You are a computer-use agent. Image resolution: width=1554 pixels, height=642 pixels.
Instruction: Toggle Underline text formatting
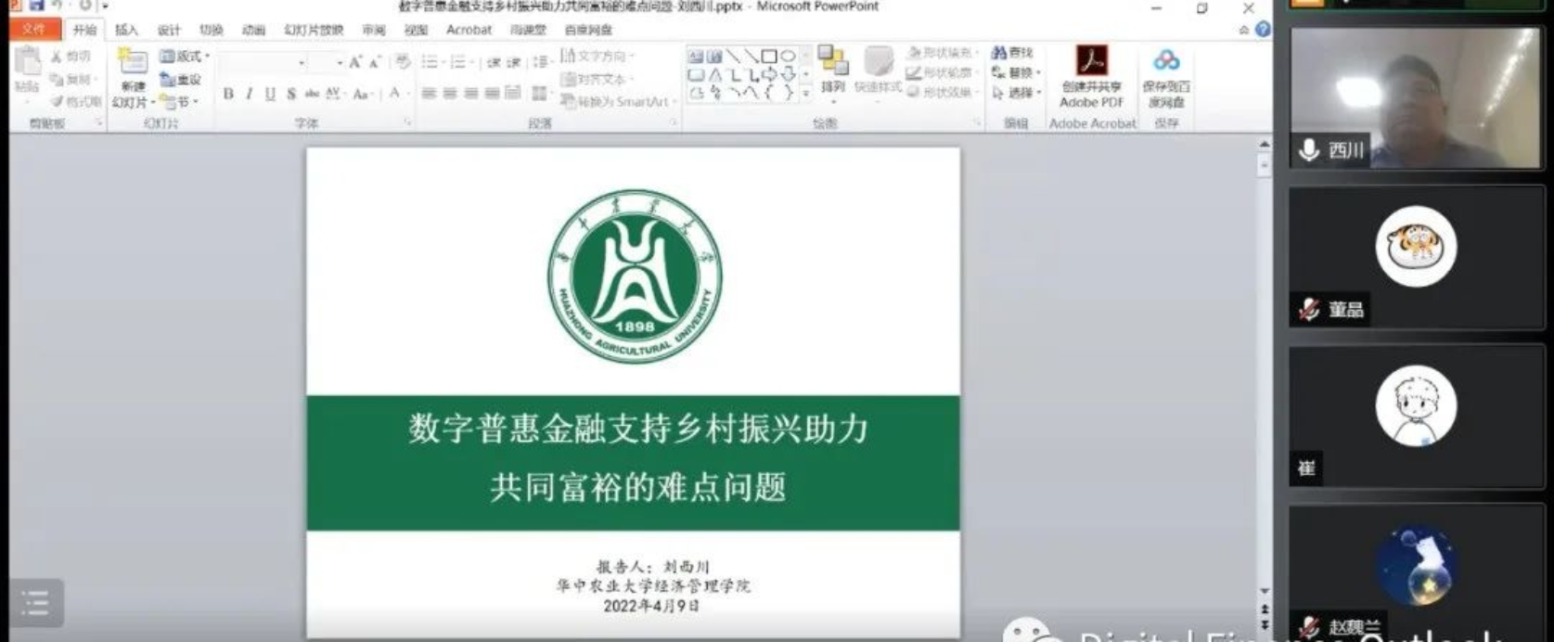[x=270, y=94]
